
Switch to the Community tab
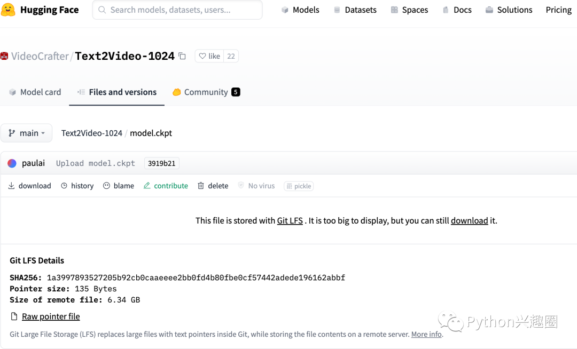[x=206, y=92]
